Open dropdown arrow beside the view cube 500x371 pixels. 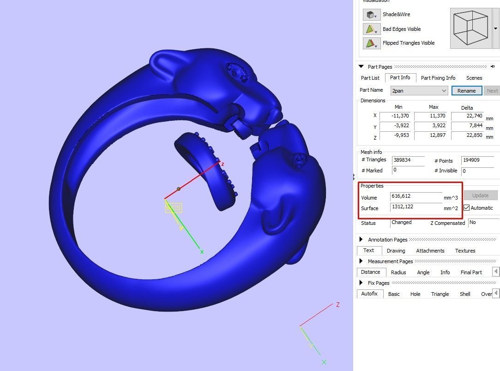[496, 28]
